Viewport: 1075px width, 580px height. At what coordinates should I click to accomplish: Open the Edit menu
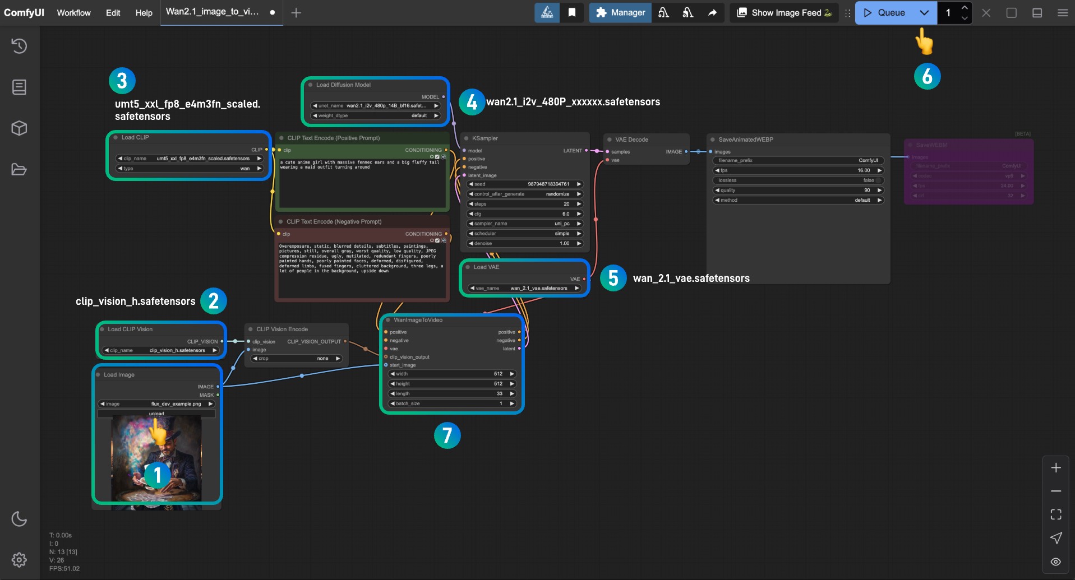113,12
